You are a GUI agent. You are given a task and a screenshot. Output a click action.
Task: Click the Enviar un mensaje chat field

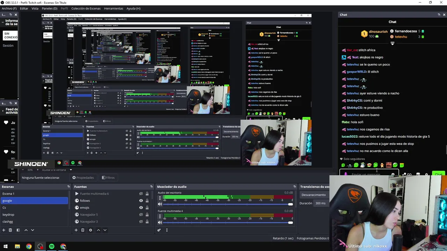pyautogui.click(x=368, y=174)
